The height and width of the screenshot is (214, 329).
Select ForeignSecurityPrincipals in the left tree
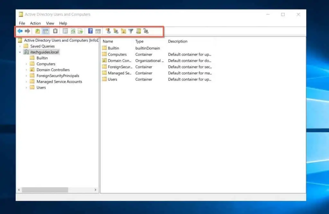click(58, 76)
